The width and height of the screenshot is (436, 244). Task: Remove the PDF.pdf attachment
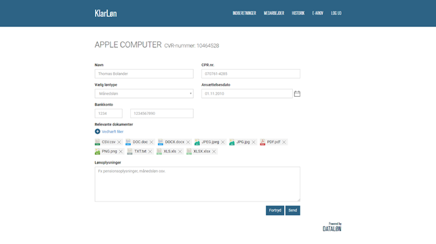(284, 142)
